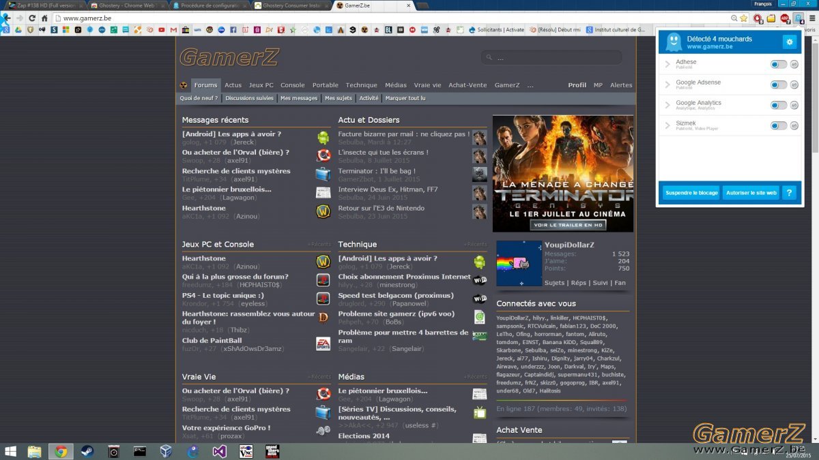Open the Technique menu

click(x=362, y=85)
